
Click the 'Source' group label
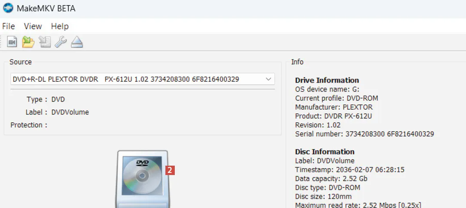click(x=21, y=62)
